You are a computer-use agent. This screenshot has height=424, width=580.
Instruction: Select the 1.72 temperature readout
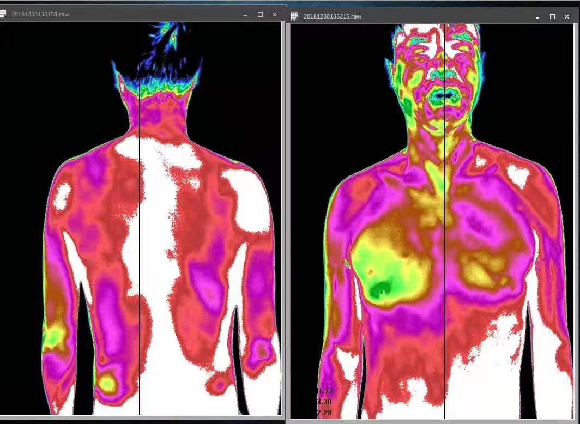(x=325, y=391)
